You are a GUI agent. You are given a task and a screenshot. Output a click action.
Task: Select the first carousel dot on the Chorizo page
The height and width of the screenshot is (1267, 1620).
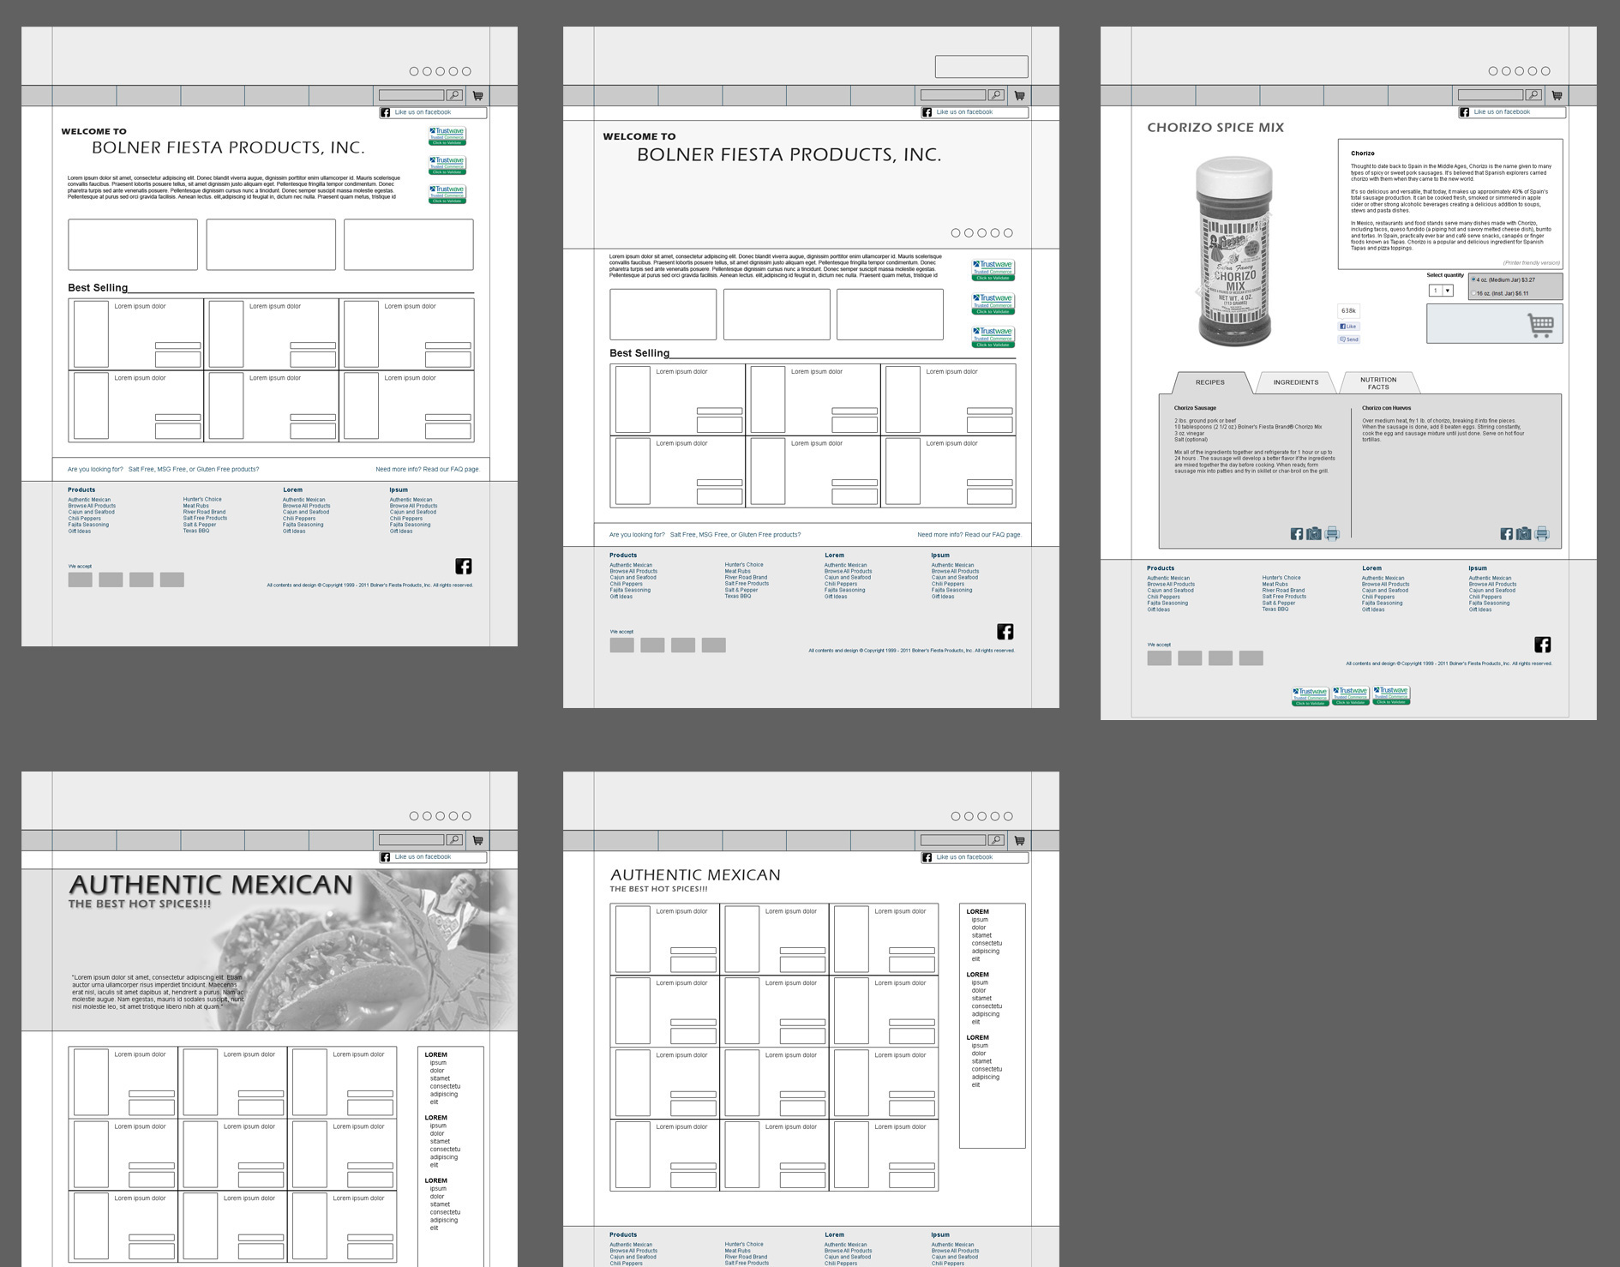coord(1493,71)
